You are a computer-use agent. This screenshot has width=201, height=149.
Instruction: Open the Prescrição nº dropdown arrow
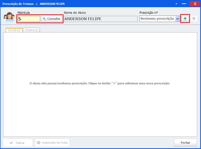pyautogui.click(x=177, y=19)
